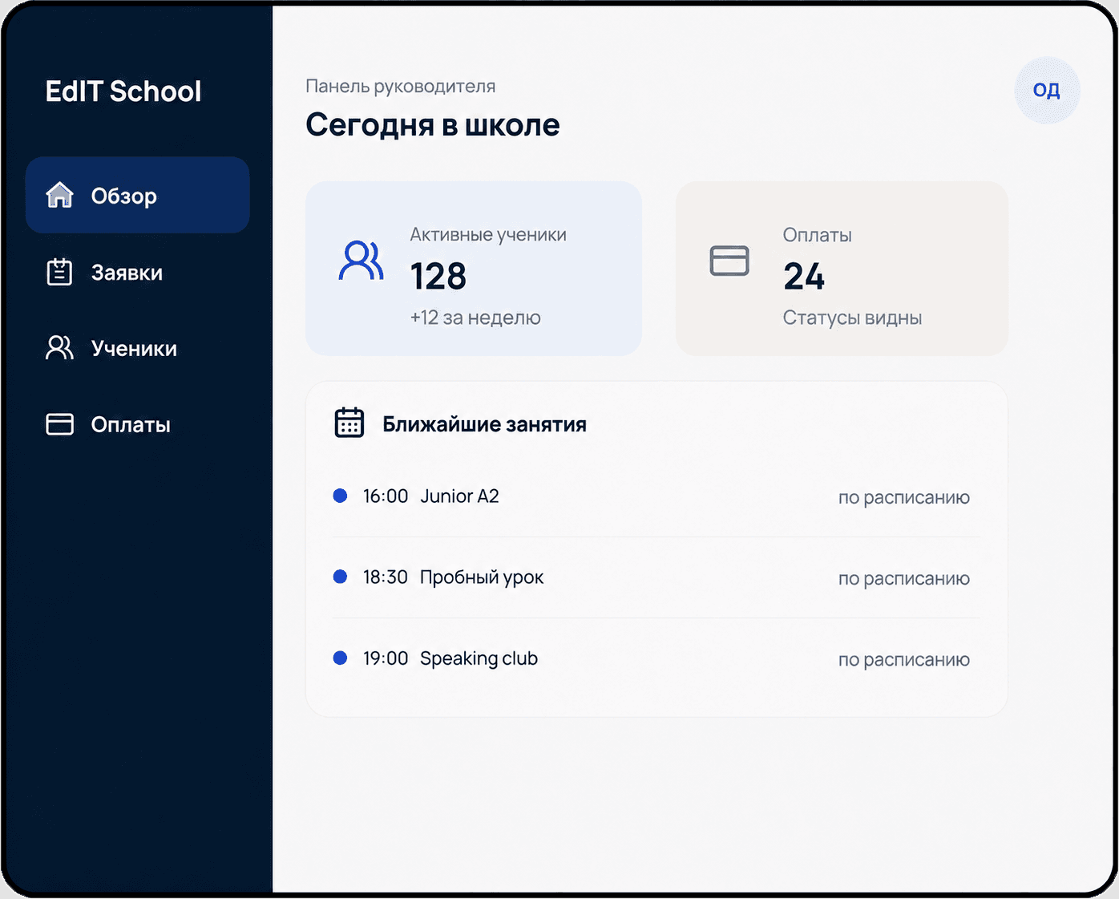Click the 24 payments value
This screenshot has width=1119, height=899.
[804, 276]
